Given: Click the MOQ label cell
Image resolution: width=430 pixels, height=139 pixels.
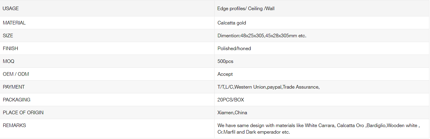Looking at the screenshot, I should [9, 61].
